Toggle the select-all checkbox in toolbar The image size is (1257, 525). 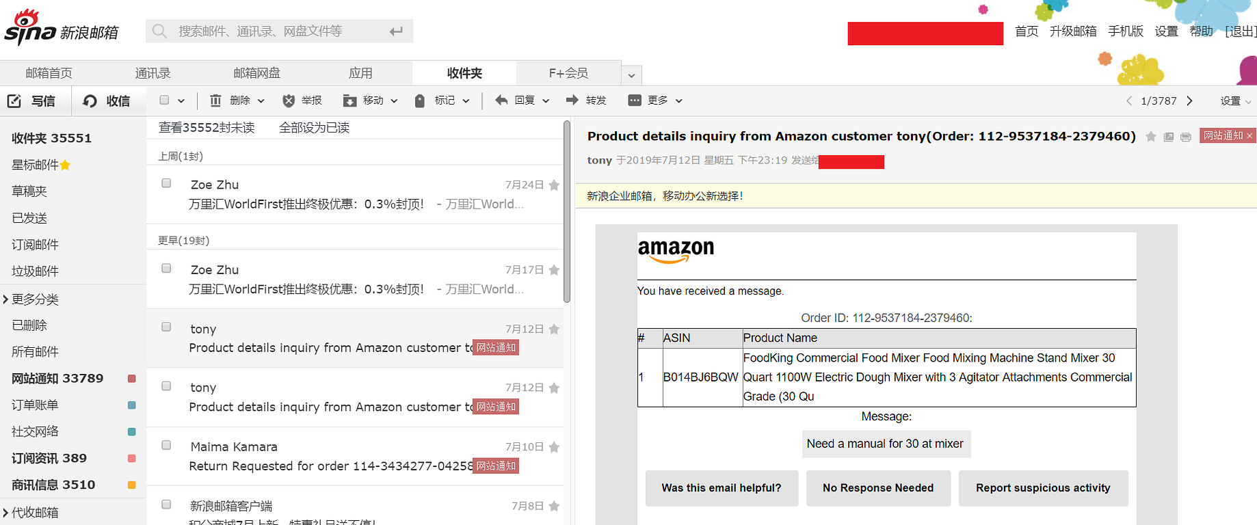pyautogui.click(x=164, y=100)
